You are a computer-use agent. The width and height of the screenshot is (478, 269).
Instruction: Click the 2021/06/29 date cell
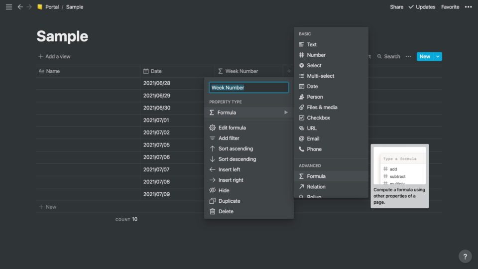(x=172, y=96)
